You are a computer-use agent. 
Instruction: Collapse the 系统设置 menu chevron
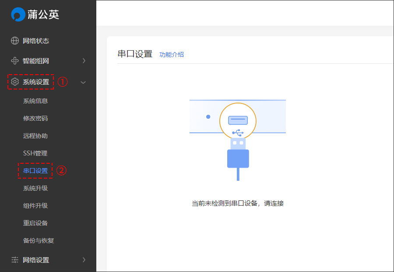coord(83,82)
